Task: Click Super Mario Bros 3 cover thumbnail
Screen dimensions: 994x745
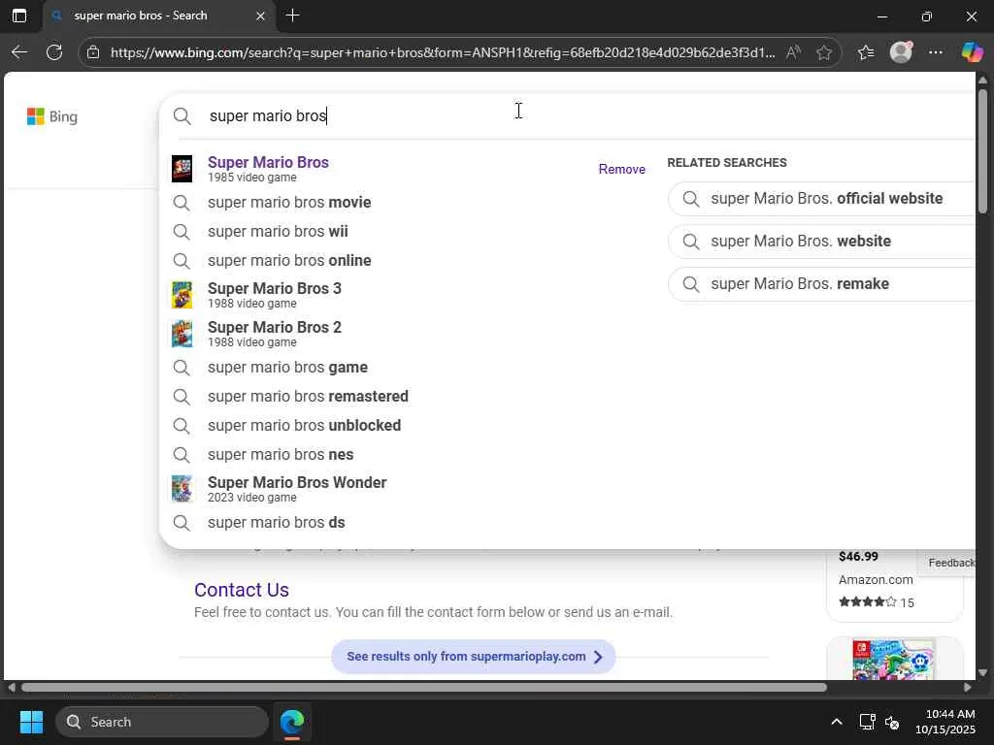Action: pyautogui.click(x=182, y=295)
